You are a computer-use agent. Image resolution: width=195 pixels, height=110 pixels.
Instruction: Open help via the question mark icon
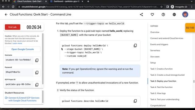tap(163, 14)
